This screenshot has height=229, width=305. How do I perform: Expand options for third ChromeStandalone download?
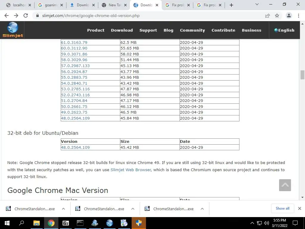click(202, 209)
